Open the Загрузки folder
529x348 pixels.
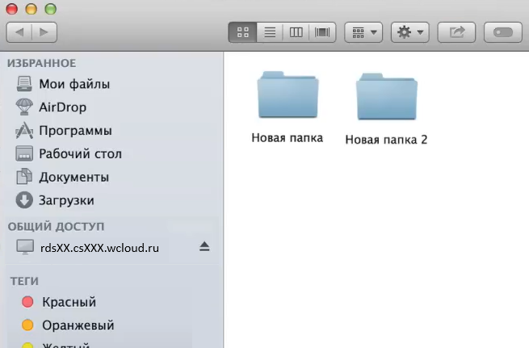[66, 200]
